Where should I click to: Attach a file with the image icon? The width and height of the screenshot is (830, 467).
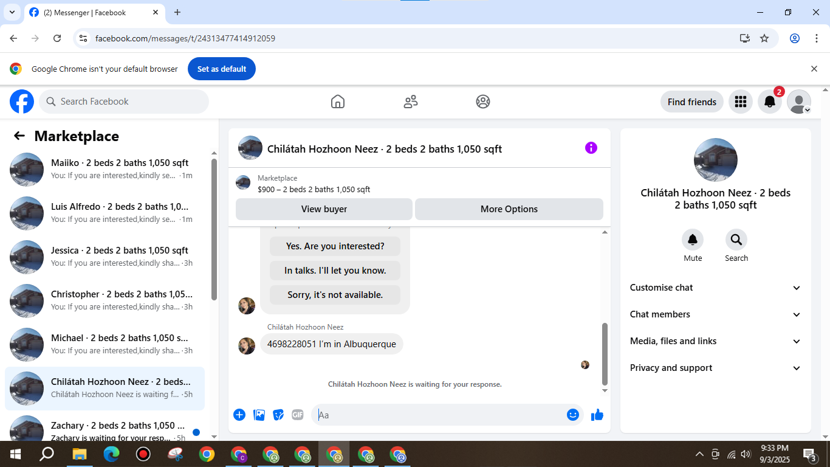coord(259,415)
